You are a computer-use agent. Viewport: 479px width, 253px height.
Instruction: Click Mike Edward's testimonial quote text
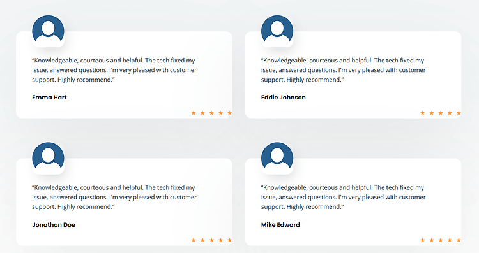[x=344, y=197]
